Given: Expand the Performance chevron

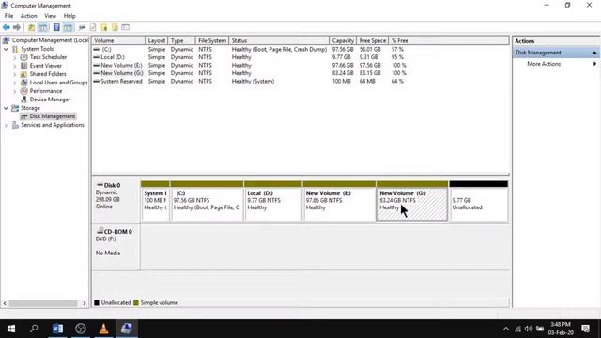Looking at the screenshot, I should tap(15, 91).
